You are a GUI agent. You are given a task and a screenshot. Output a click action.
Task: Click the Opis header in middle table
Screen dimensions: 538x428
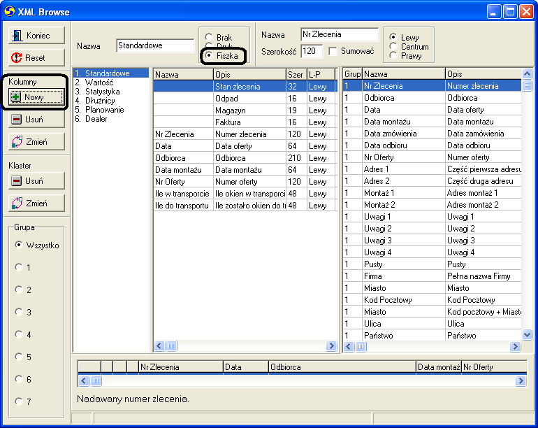point(249,75)
